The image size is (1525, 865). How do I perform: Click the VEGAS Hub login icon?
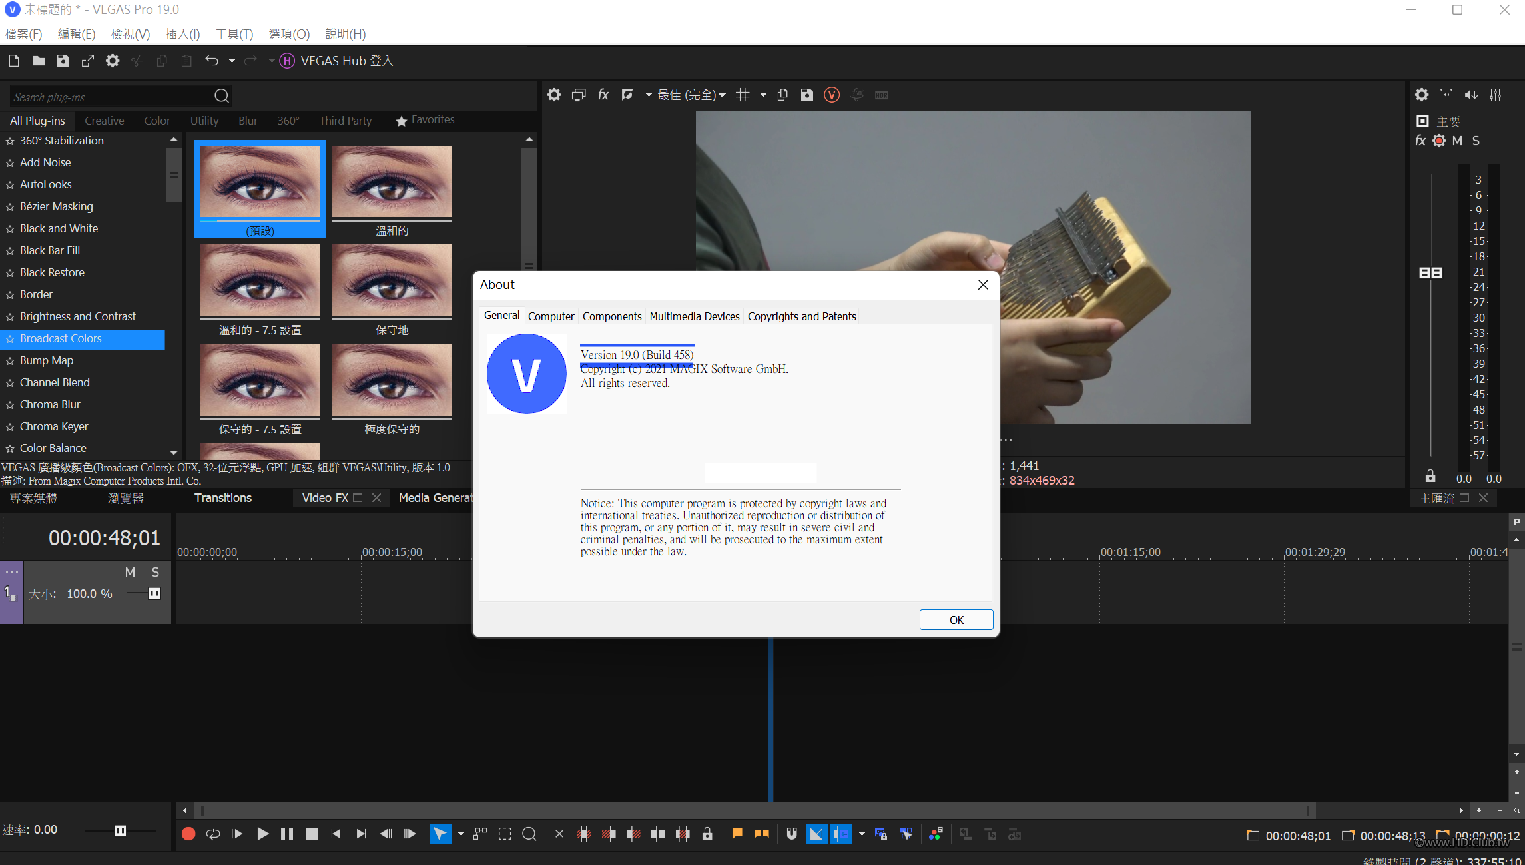pos(286,61)
